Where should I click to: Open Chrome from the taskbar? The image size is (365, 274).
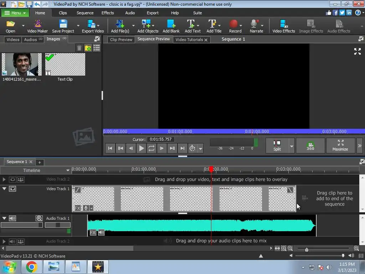coord(31,267)
